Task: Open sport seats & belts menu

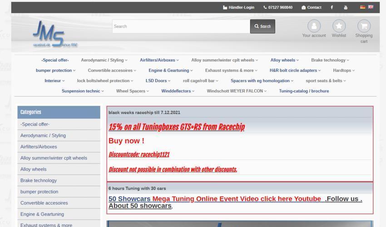Action: [x=326, y=81]
